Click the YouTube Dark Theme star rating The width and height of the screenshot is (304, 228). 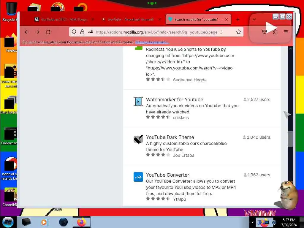click(x=158, y=155)
